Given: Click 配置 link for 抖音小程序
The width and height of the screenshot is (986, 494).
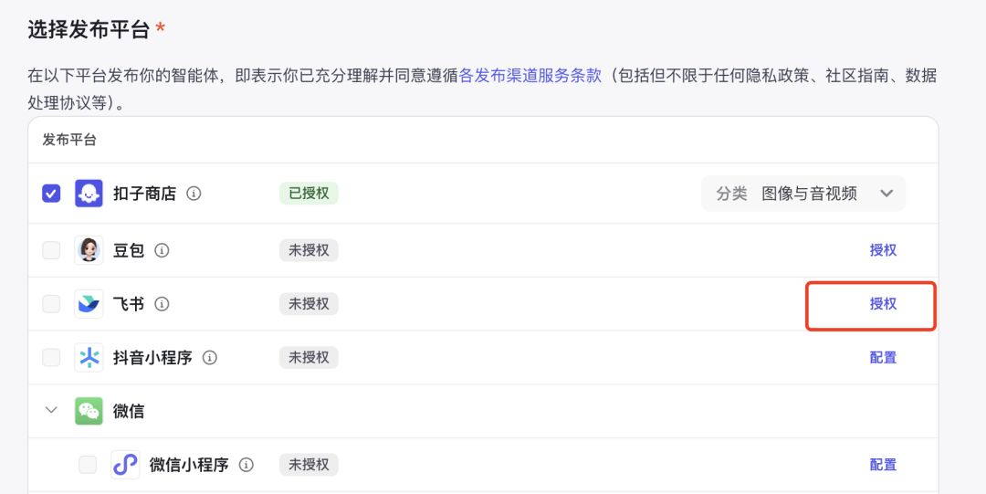Looking at the screenshot, I should click(883, 357).
